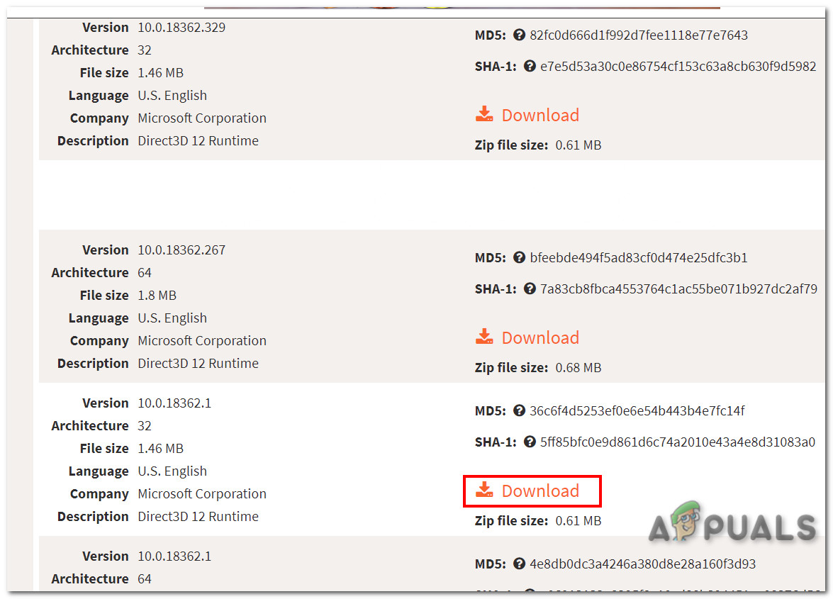
Task: Click architecture value 32 in the 10.0.18362.329 entry
Action: click(x=145, y=50)
